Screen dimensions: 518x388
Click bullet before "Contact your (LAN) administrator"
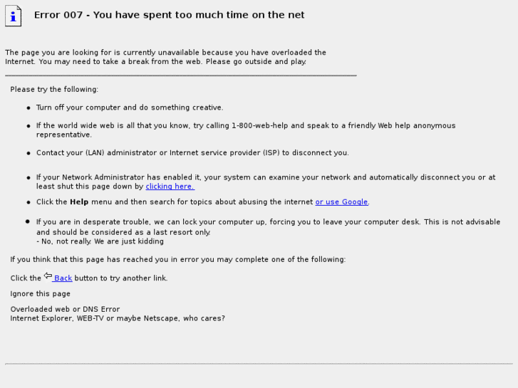pos(29,153)
